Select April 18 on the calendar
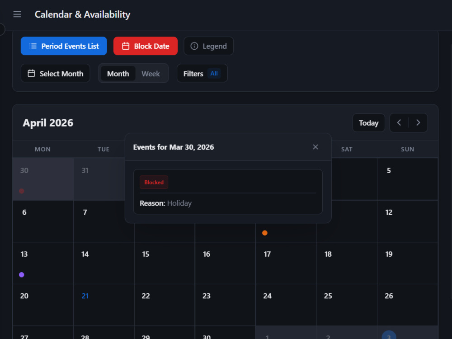 click(x=347, y=263)
